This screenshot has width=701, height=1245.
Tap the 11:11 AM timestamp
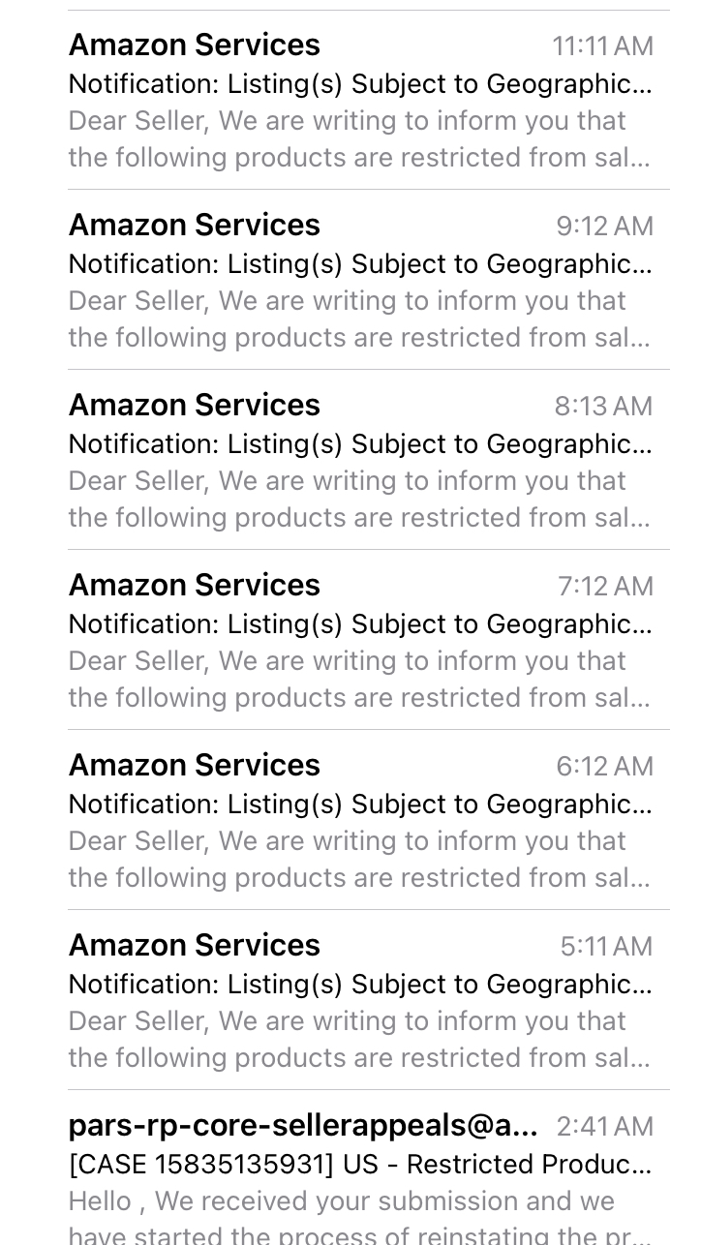point(602,46)
